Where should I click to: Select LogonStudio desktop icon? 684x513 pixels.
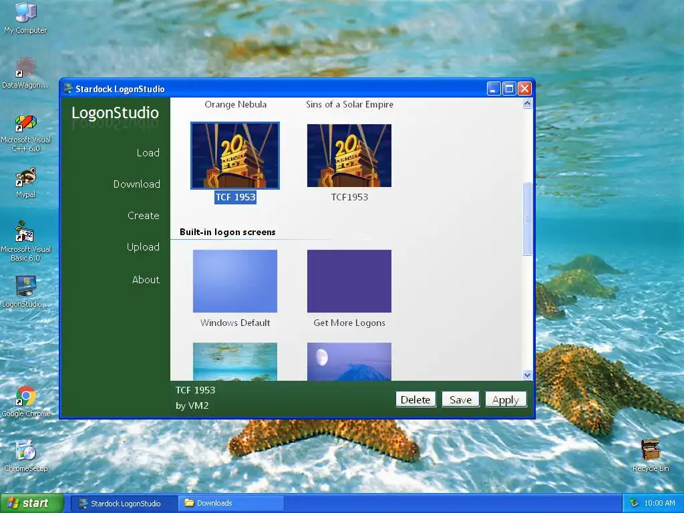(x=25, y=292)
